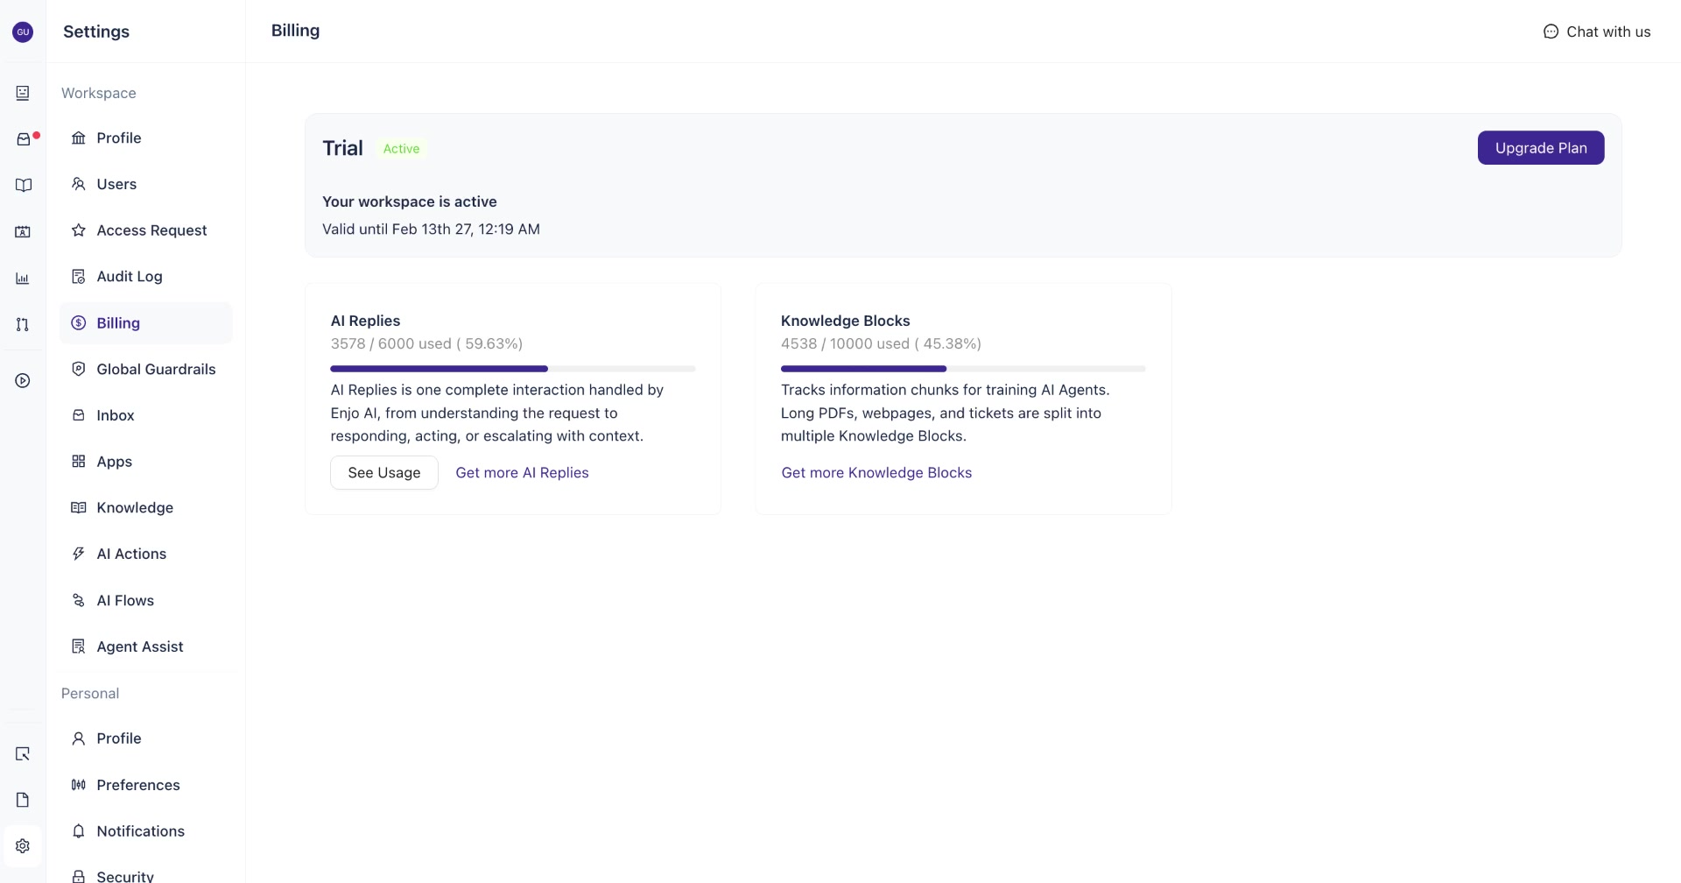Click the chat face icon at top of rail
This screenshot has height=883, width=1681.
tap(23, 93)
